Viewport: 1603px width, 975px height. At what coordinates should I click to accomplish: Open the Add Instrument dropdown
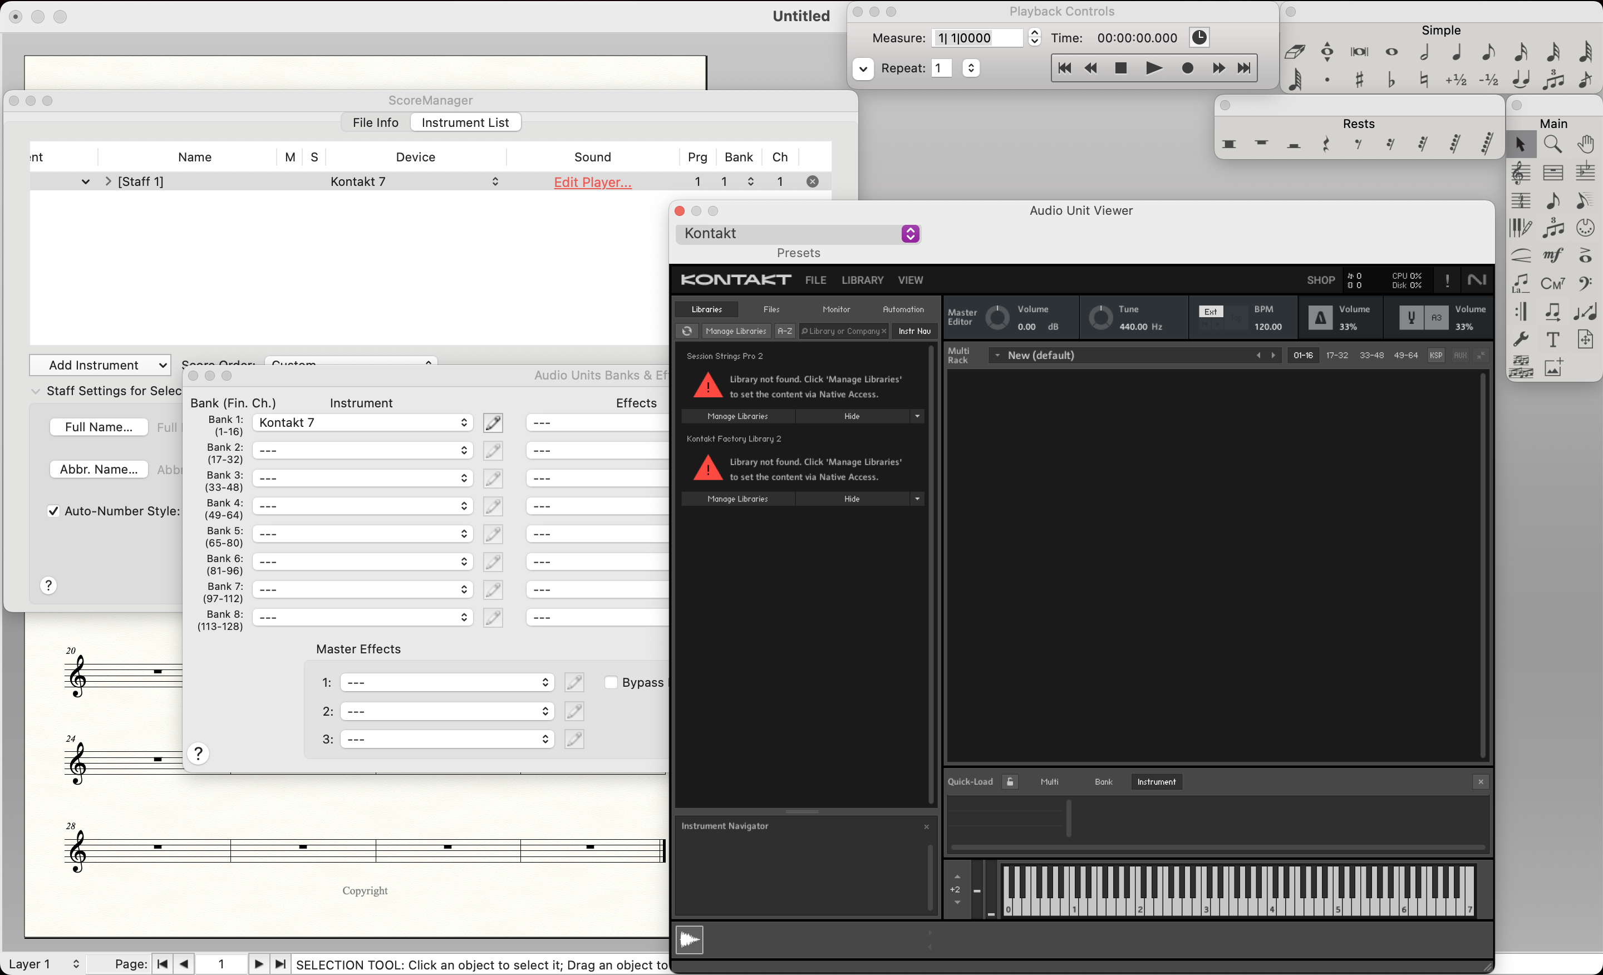click(100, 366)
